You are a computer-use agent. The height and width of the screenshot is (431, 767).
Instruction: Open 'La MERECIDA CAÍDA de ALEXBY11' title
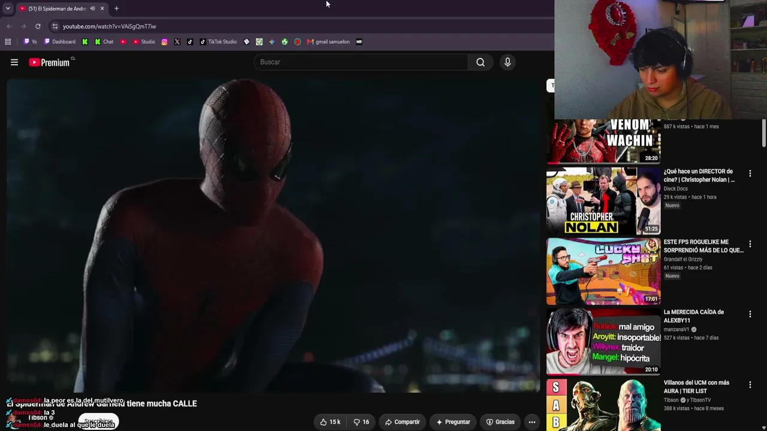pos(694,316)
